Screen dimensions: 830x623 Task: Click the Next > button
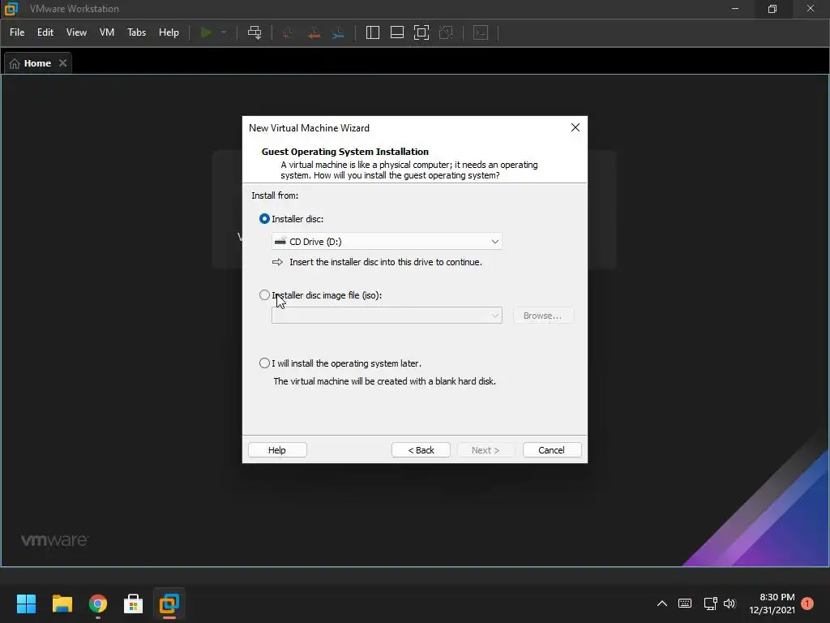point(486,450)
